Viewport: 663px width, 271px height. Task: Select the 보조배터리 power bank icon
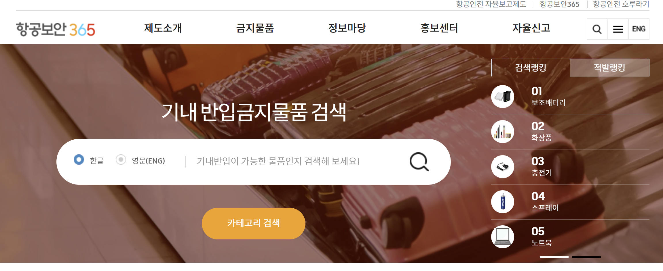click(x=503, y=97)
